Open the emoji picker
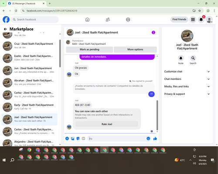 (x=148, y=138)
